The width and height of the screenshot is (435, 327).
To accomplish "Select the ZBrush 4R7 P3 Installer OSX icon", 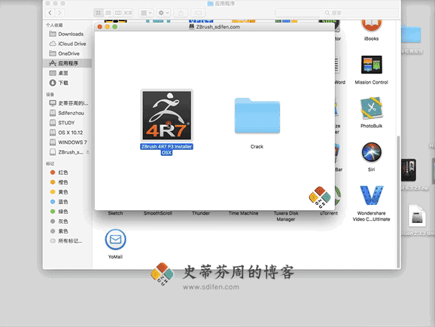I will click(167, 115).
